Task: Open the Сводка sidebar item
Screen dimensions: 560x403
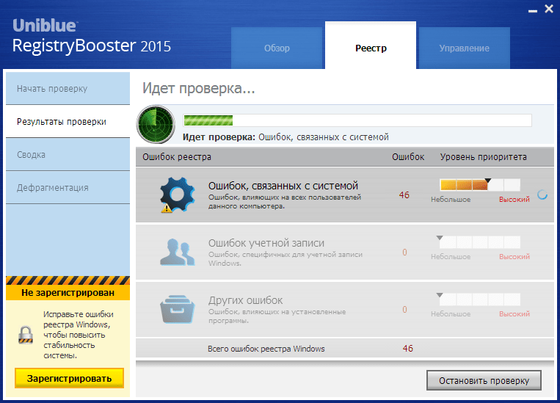Action: click(x=68, y=155)
